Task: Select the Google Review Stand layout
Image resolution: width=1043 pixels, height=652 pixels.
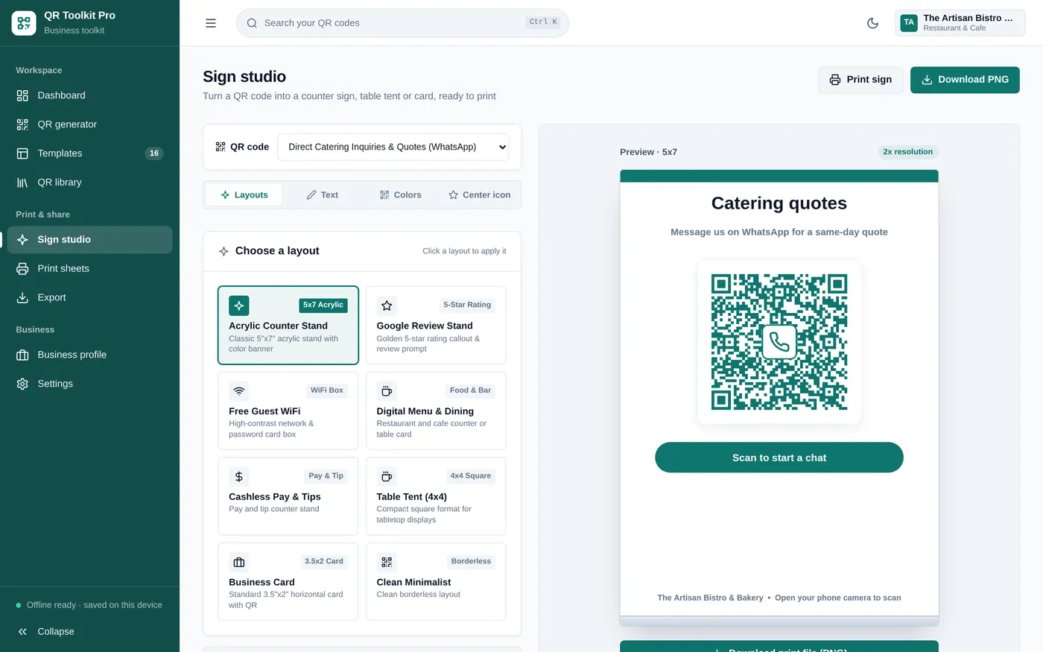Action: [x=436, y=326]
